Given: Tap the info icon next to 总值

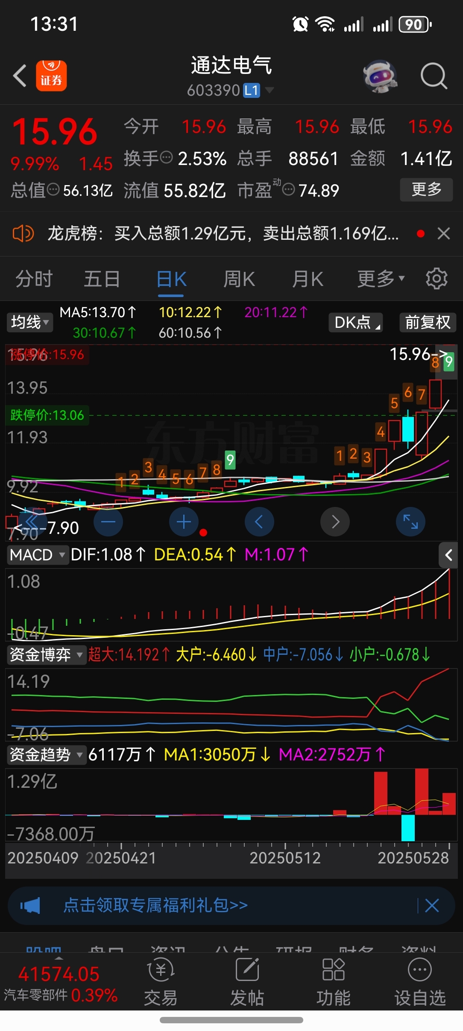Looking at the screenshot, I should pyautogui.click(x=53, y=189).
